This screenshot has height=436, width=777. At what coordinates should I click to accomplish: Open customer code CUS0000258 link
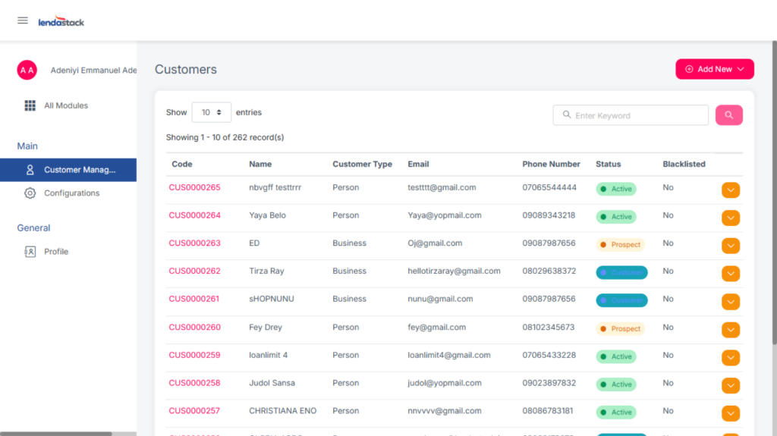(x=194, y=383)
